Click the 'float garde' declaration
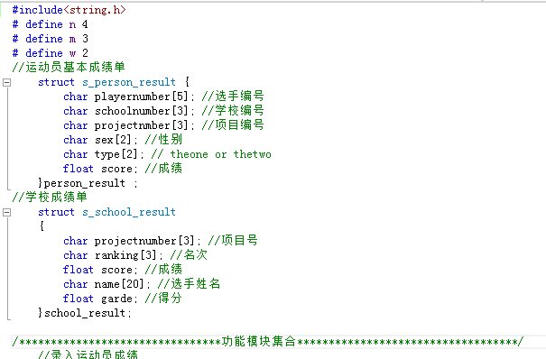The width and height of the screenshot is (546, 359). click(x=100, y=299)
